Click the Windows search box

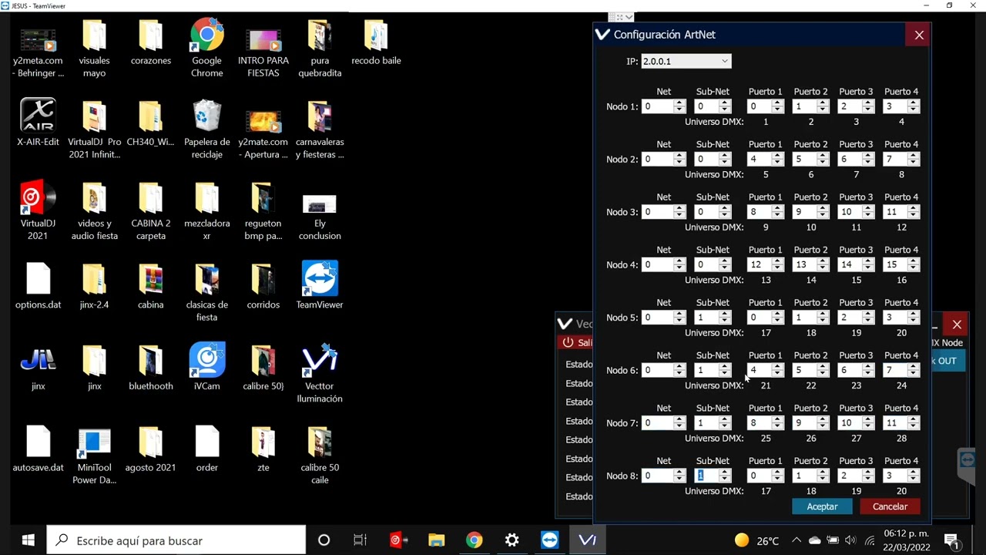pos(176,540)
